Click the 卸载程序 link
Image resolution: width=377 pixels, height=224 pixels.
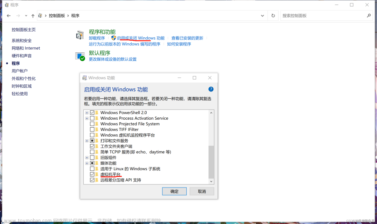pyautogui.click(x=97, y=38)
